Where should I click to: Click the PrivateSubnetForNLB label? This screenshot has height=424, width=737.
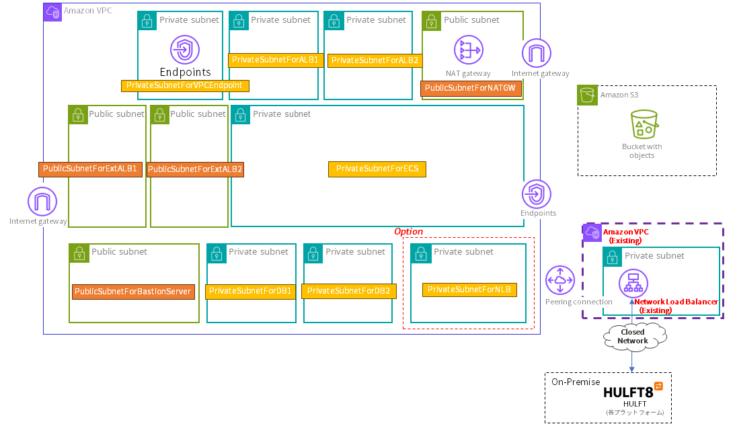click(469, 290)
